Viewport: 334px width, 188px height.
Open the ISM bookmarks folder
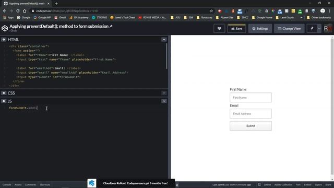click(188, 17)
